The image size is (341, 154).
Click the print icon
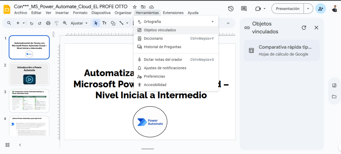(x=48, y=23)
